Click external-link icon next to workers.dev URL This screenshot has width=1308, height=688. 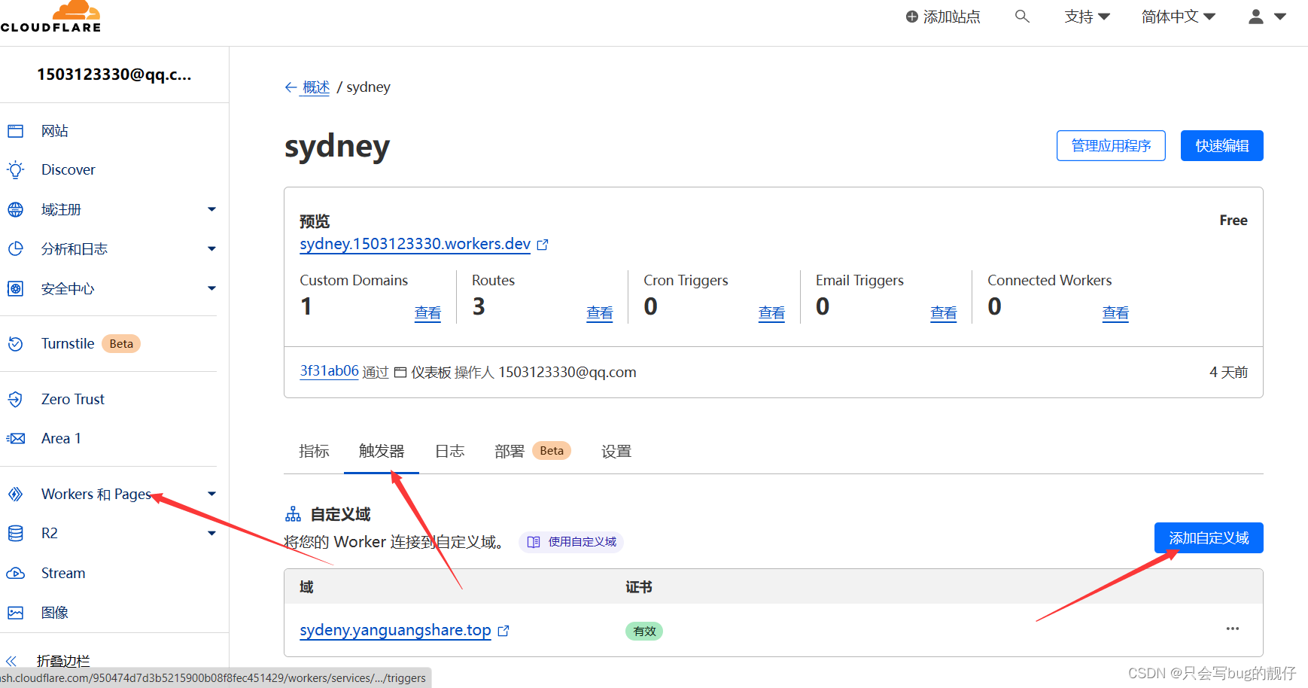pyautogui.click(x=543, y=245)
